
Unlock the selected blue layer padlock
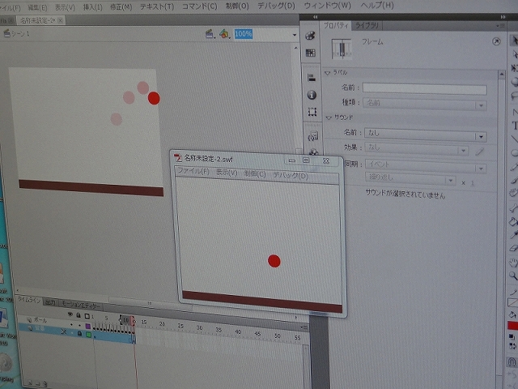pos(79,333)
